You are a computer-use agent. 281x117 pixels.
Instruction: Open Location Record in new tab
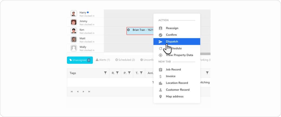click(x=177, y=83)
